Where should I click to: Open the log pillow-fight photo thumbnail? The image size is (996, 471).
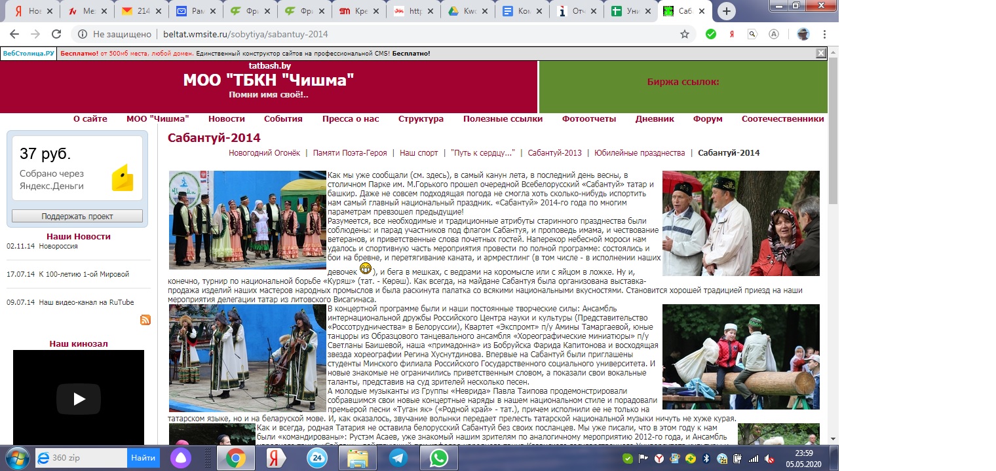point(741,357)
